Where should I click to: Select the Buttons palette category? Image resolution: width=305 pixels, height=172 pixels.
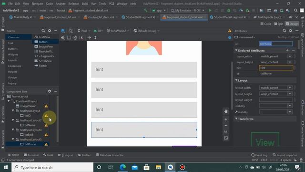click(13, 49)
